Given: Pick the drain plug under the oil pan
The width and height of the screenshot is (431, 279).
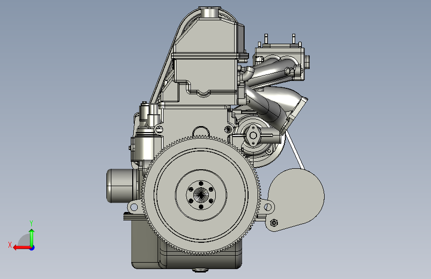Looking at the screenshot, I should pos(200,270).
